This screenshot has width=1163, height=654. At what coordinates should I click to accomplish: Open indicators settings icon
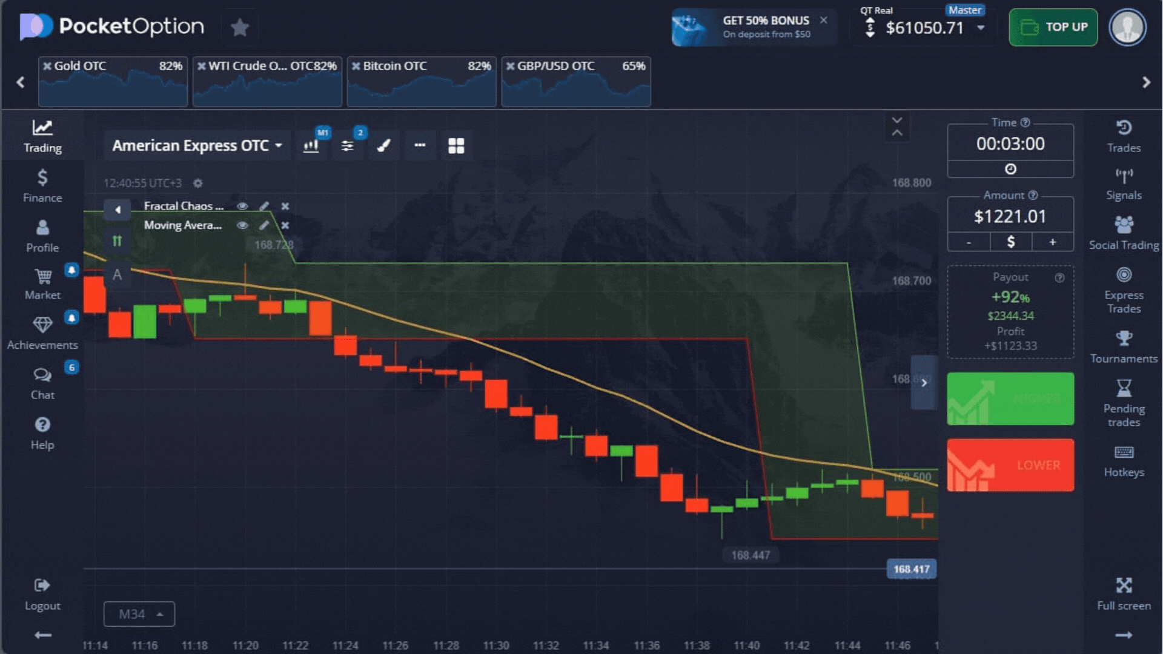tap(347, 146)
